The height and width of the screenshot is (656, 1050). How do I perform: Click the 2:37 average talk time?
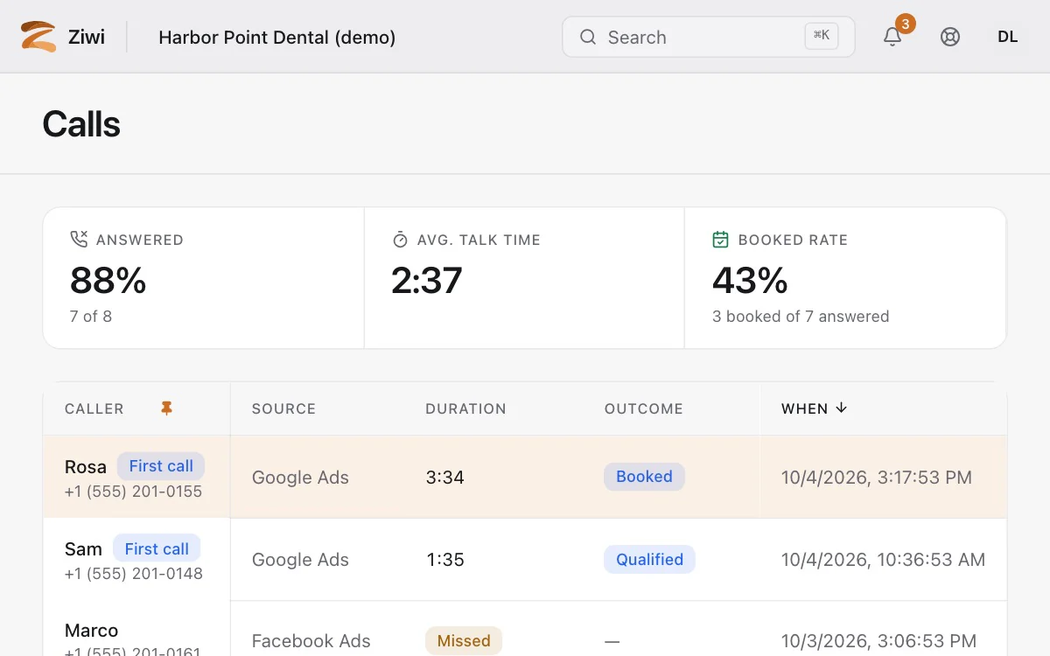click(426, 280)
